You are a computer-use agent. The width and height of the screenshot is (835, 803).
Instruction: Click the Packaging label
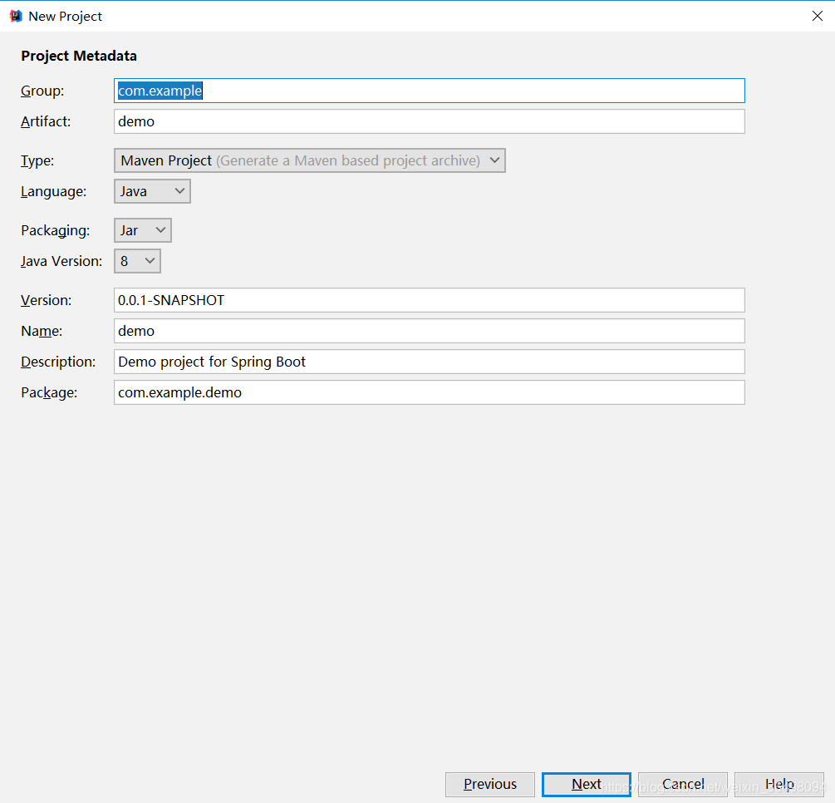56,231
